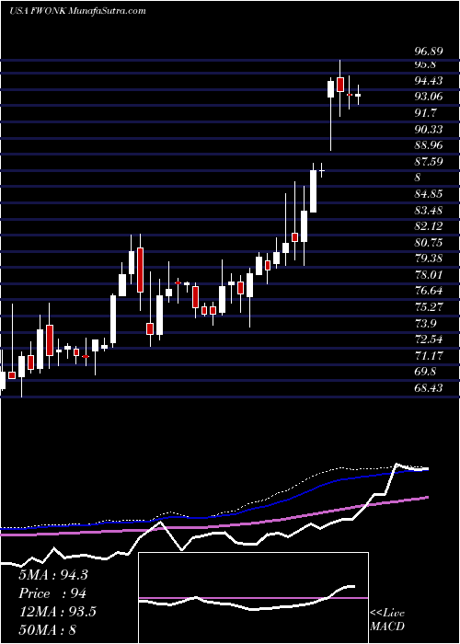Click the MACD inset chart panel
Image resolution: width=460 pixels, height=644 pixels.
point(254,598)
